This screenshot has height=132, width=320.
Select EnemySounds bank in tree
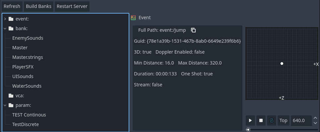(28, 38)
